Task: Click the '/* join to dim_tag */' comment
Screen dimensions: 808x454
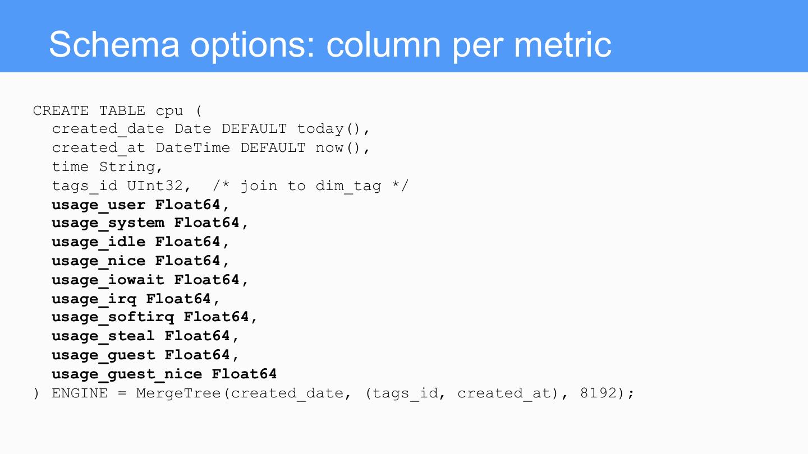Action: tap(310, 186)
